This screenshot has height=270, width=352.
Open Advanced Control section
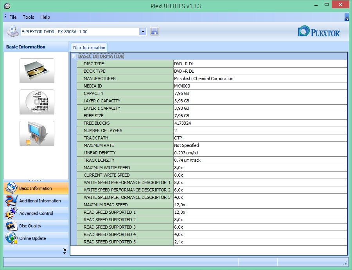[x=36, y=213]
